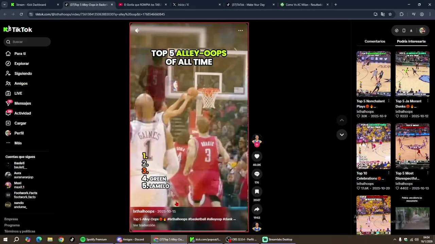The width and height of the screenshot is (435, 244).
Task: Open Top 10 Celebrations thumbnail
Action: [373, 146]
